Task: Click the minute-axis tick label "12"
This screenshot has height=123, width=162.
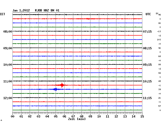Action: coord(116,116)
